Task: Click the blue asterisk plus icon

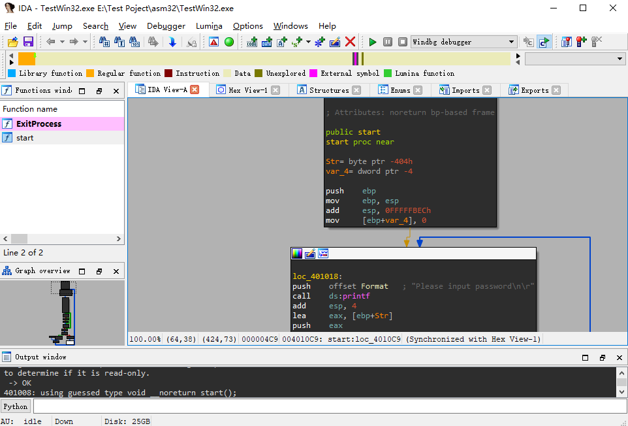Action: click(x=320, y=42)
